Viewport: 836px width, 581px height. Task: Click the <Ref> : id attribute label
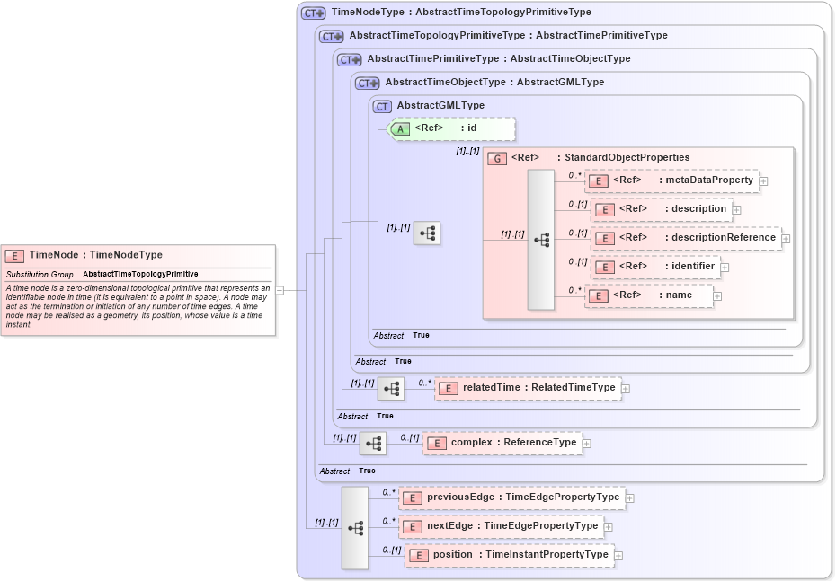[446, 128]
